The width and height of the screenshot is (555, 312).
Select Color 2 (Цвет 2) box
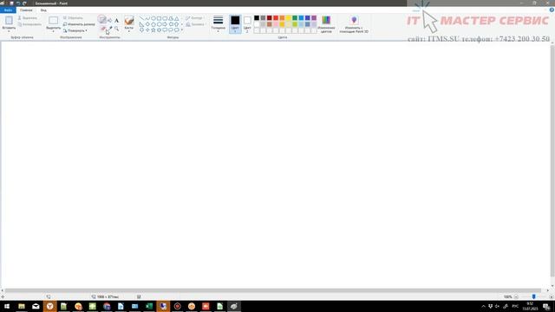click(x=247, y=23)
